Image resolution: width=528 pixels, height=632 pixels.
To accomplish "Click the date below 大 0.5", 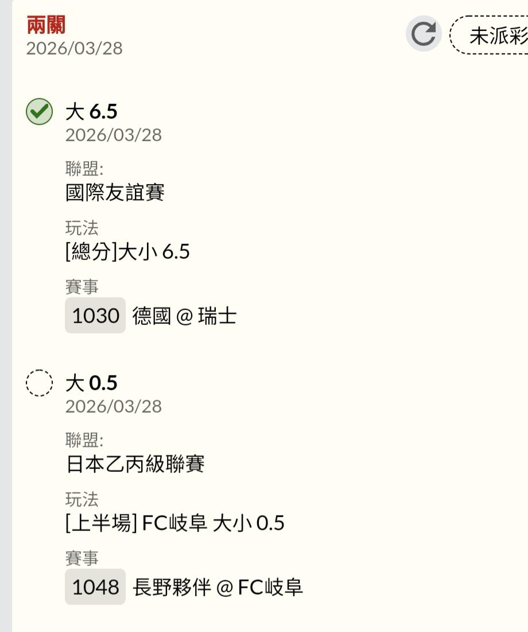I will tap(114, 406).
